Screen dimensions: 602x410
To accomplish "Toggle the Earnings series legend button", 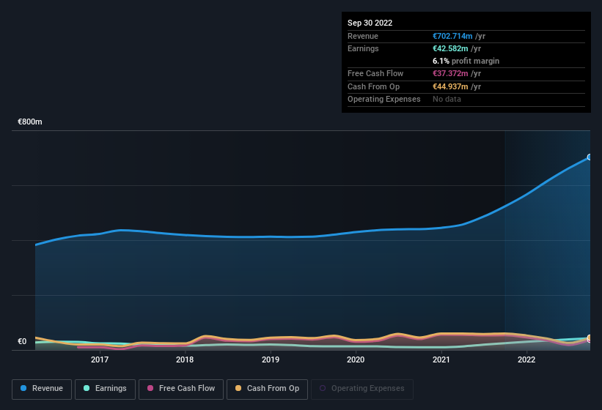I will point(105,389).
